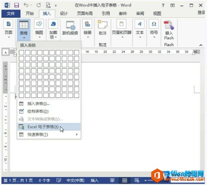
Task: Open the 符号 symbols ribbon button
Action: (x=154, y=29)
